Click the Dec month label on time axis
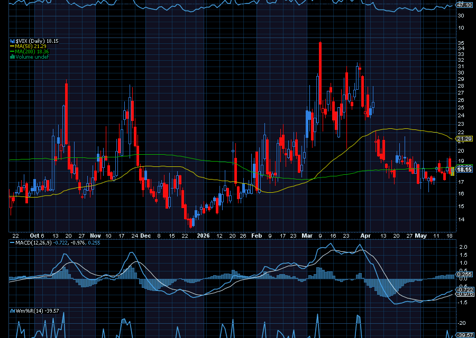 point(146,236)
